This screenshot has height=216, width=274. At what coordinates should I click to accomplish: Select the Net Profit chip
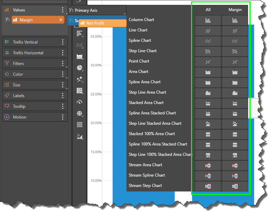[x=102, y=23]
